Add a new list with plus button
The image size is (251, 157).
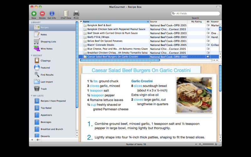pos(32,140)
